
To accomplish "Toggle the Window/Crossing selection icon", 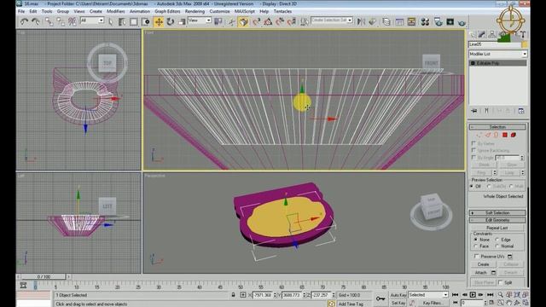I will [146, 22].
